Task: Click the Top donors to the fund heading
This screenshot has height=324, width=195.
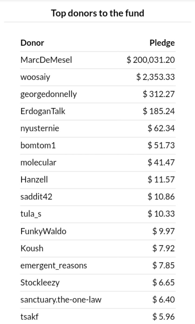Action: click(x=98, y=13)
